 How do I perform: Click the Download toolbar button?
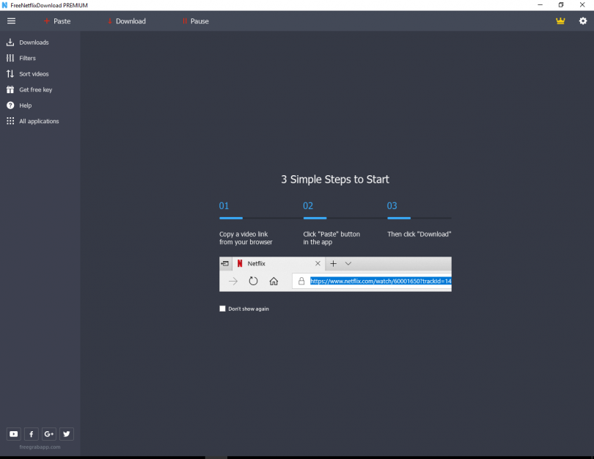[127, 21]
